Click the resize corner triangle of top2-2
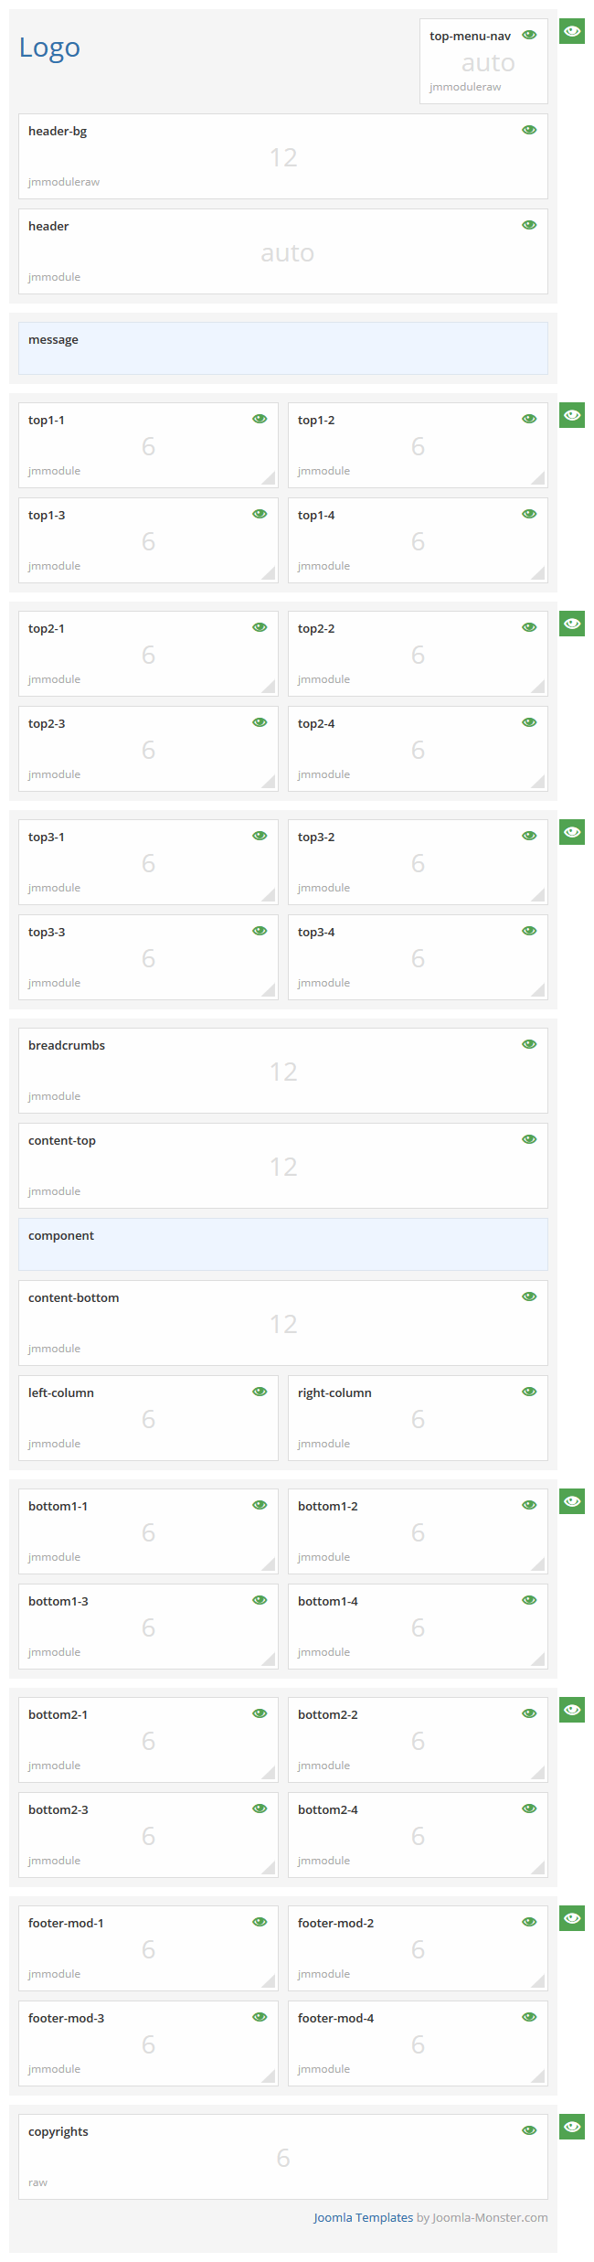Viewport: 594px width, 2262px height. (x=539, y=687)
